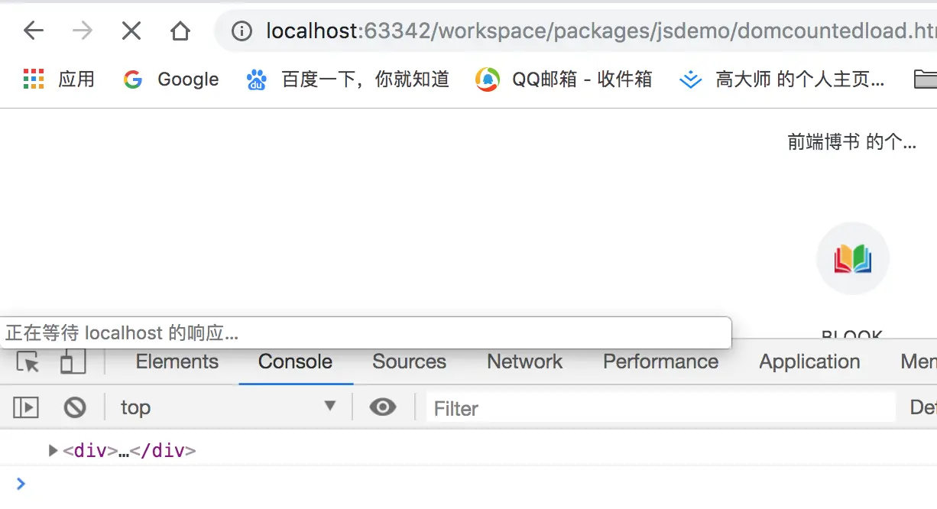Open the top context dropdown

coord(228,407)
